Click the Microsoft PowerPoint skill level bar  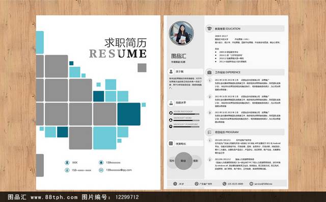click(x=186, y=127)
